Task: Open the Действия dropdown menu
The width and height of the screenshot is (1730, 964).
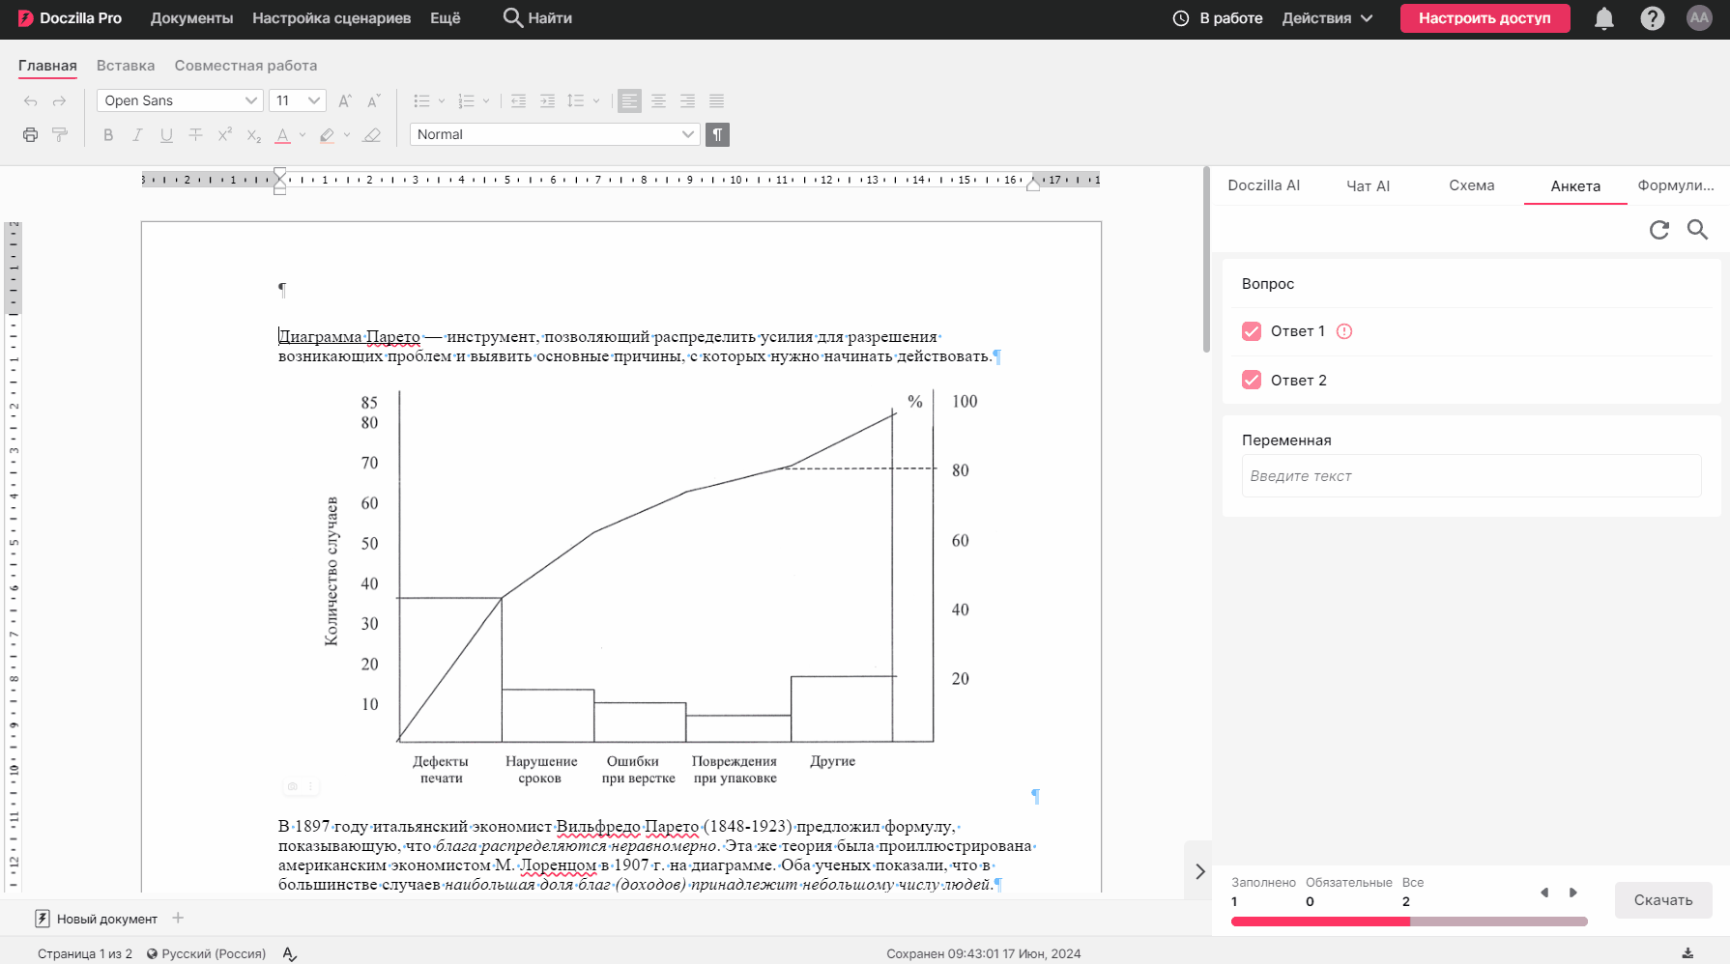Action: tap(1327, 18)
